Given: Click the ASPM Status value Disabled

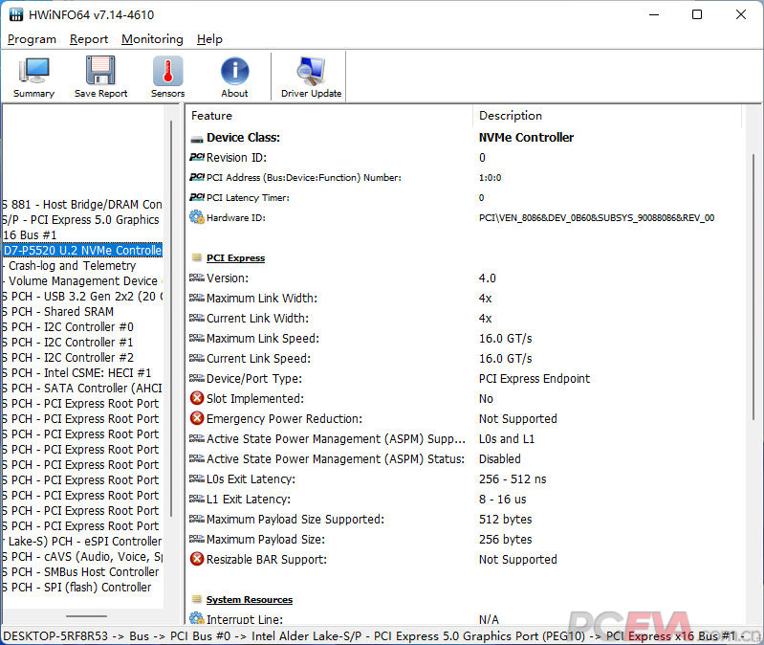Looking at the screenshot, I should (500, 458).
